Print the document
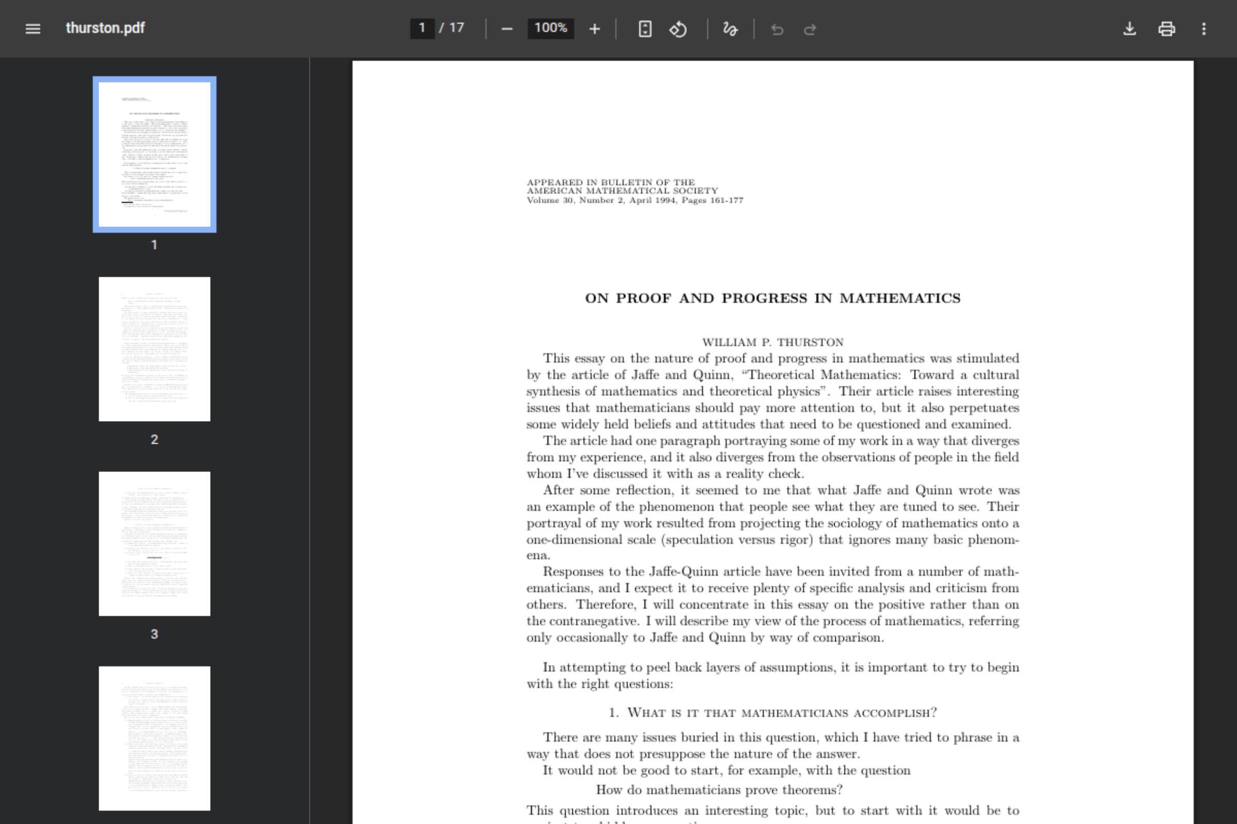Viewport: 1237px width, 824px height. click(x=1166, y=29)
